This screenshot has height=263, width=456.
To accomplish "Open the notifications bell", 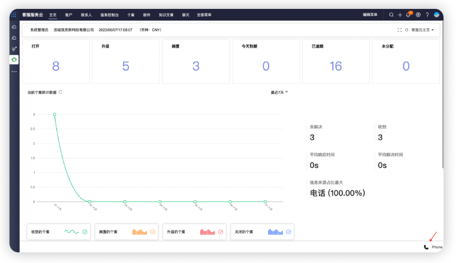I will (408, 15).
